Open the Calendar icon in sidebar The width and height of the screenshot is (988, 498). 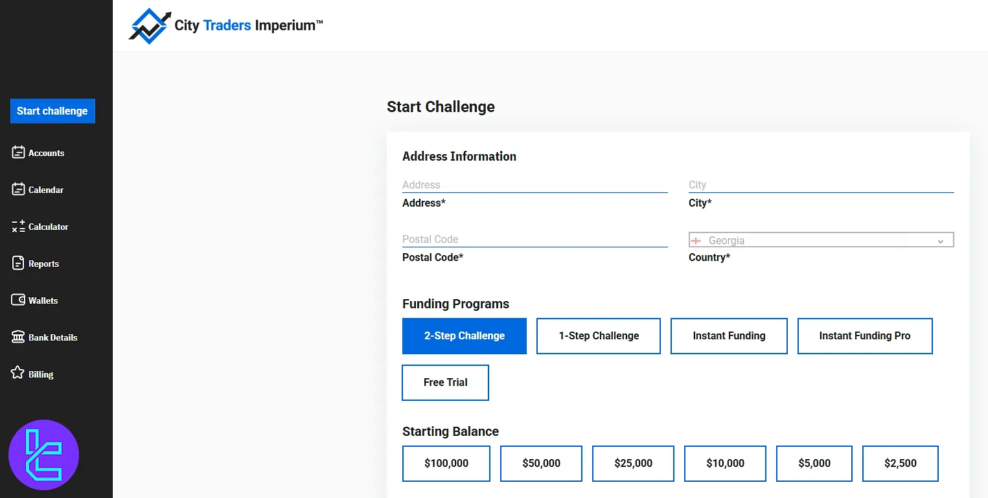[18, 190]
